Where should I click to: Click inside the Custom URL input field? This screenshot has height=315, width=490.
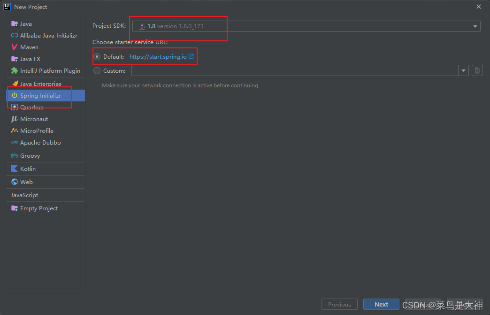point(291,70)
